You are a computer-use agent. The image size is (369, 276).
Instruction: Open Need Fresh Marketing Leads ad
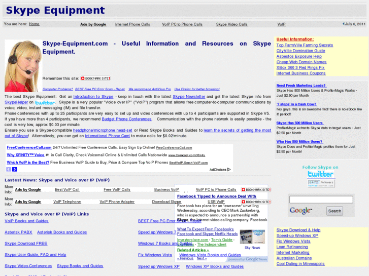(301, 86)
